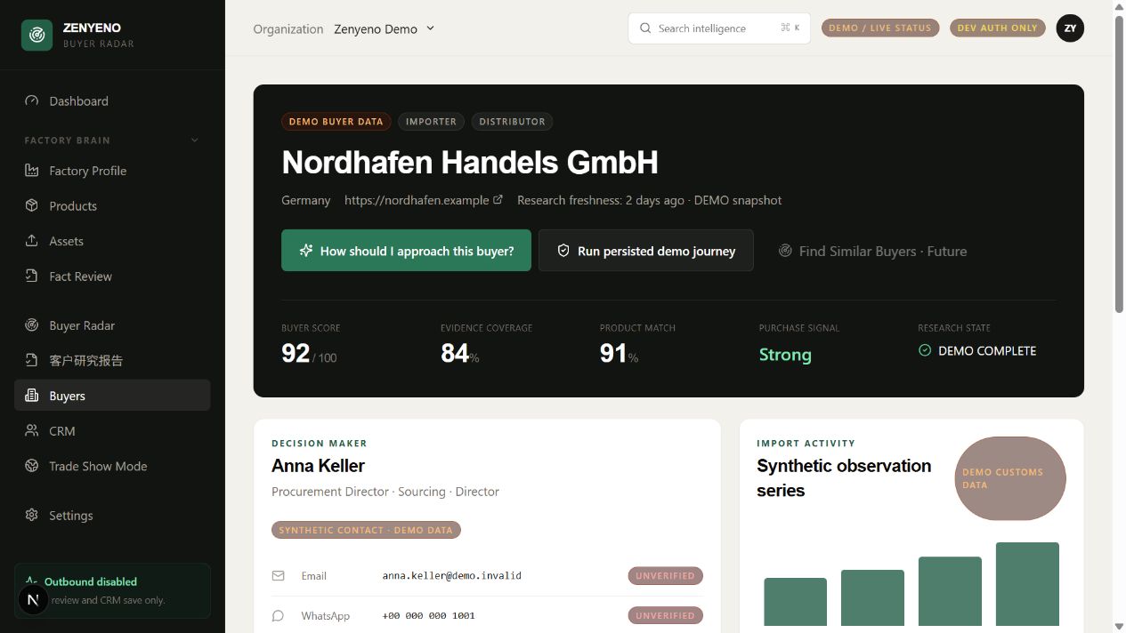1126x633 pixels.
Task: Click the DEV AUTH ONLY badge
Action: 998,28
